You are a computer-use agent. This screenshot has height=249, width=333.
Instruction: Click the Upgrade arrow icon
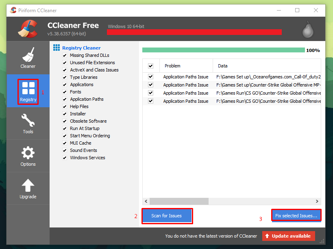(28, 185)
